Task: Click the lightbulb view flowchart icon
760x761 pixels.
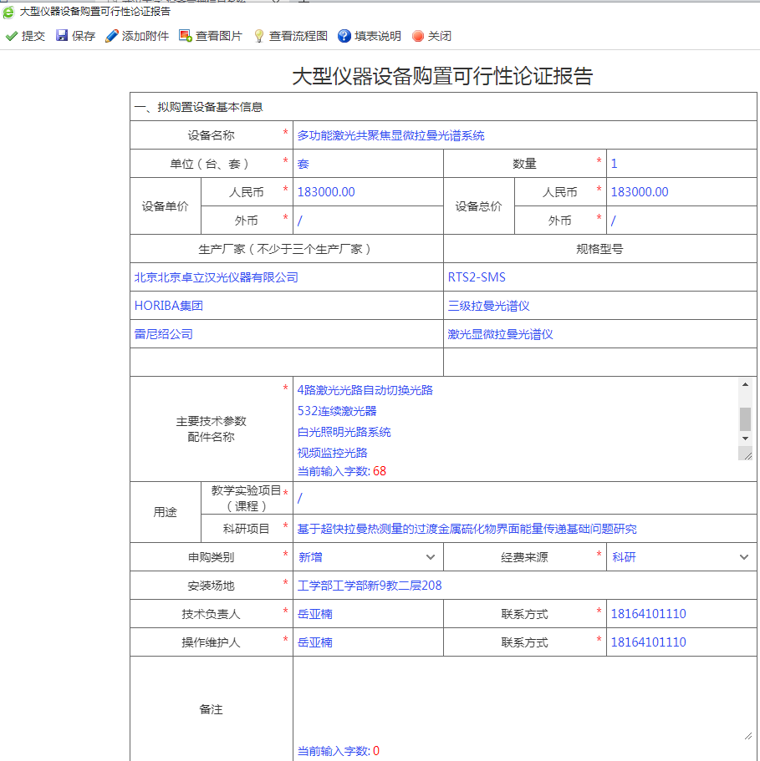Action: (259, 36)
